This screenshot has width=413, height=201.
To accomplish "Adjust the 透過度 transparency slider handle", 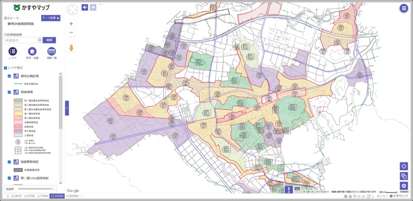I will (x=53, y=189).
